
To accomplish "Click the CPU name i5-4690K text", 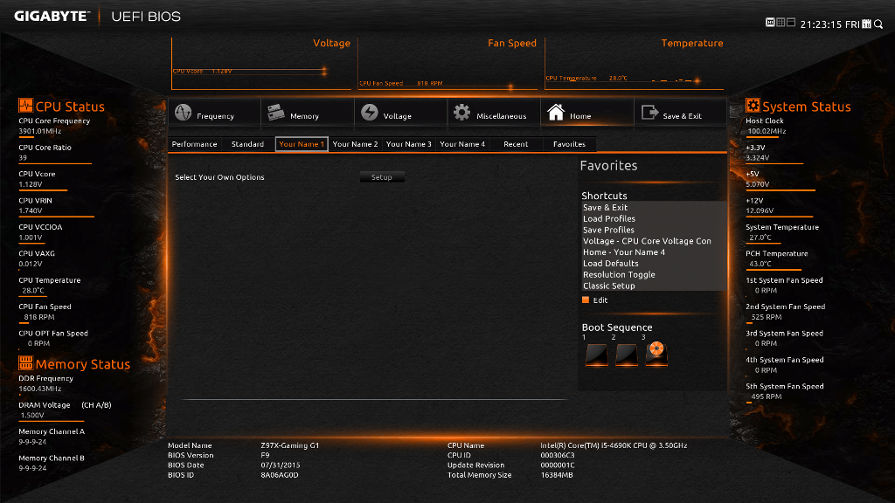I will click(x=614, y=445).
